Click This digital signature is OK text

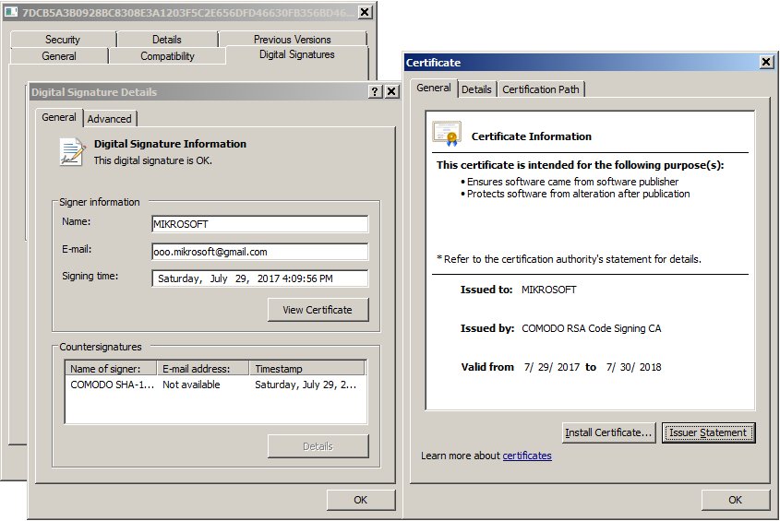[152, 160]
